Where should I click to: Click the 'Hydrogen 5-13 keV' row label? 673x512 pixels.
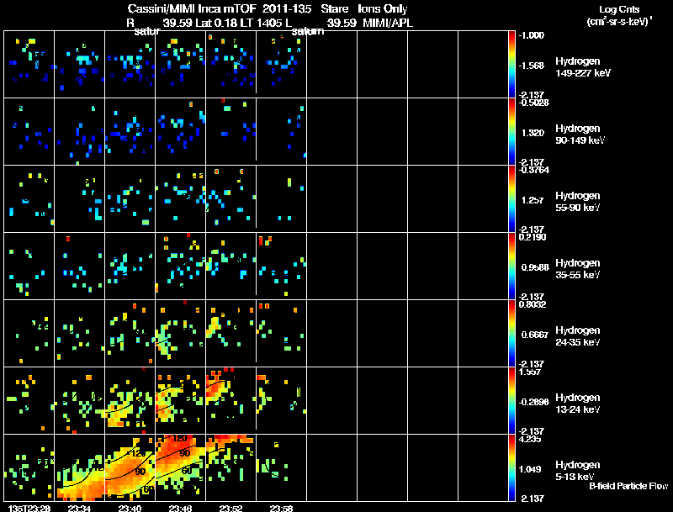point(578,471)
